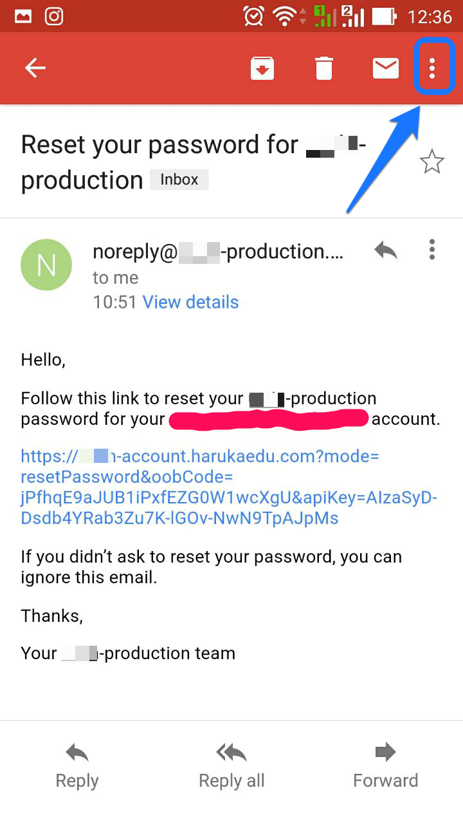The width and height of the screenshot is (463, 824).
Task: Tap the Instagram notification icon in the status bar
Action: [x=54, y=16]
